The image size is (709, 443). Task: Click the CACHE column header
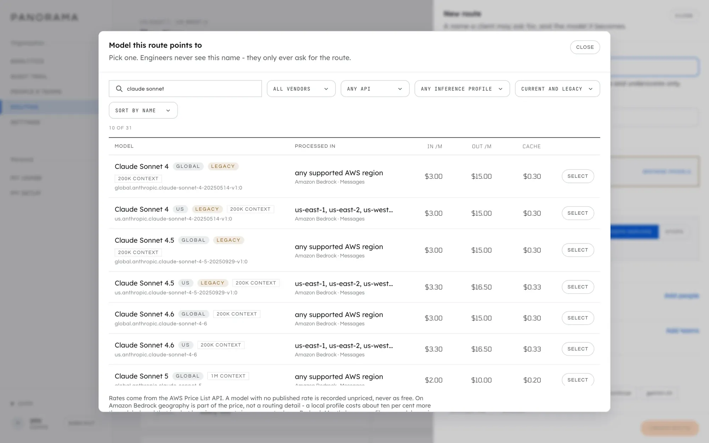531,146
